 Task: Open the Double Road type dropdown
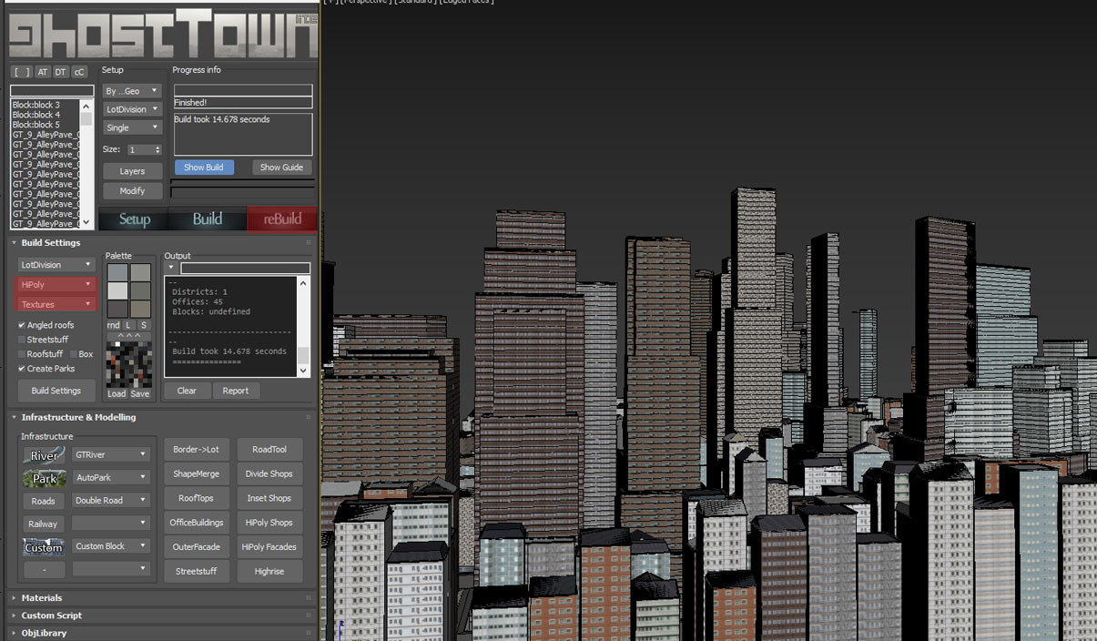pyautogui.click(x=111, y=500)
